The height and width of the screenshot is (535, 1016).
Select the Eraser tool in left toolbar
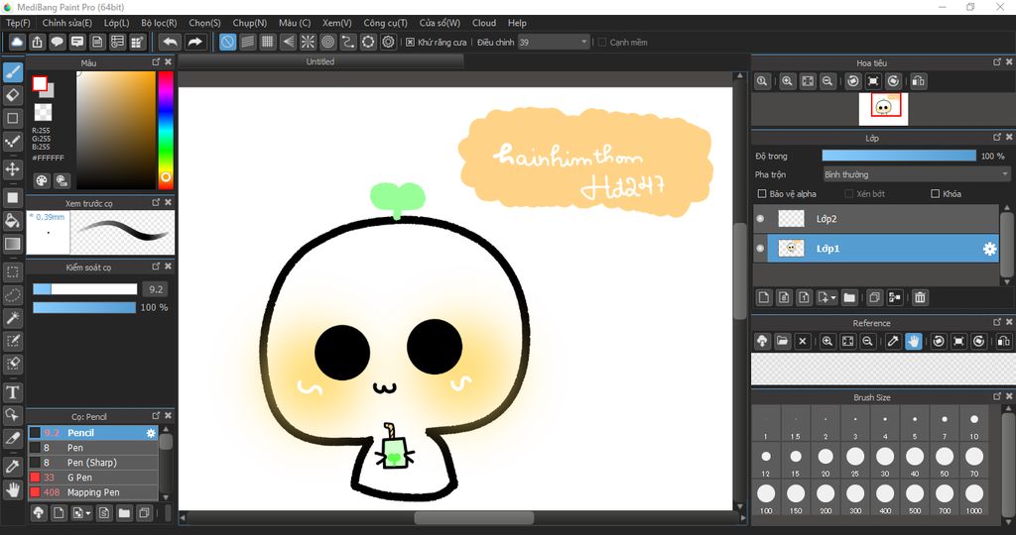(13, 95)
